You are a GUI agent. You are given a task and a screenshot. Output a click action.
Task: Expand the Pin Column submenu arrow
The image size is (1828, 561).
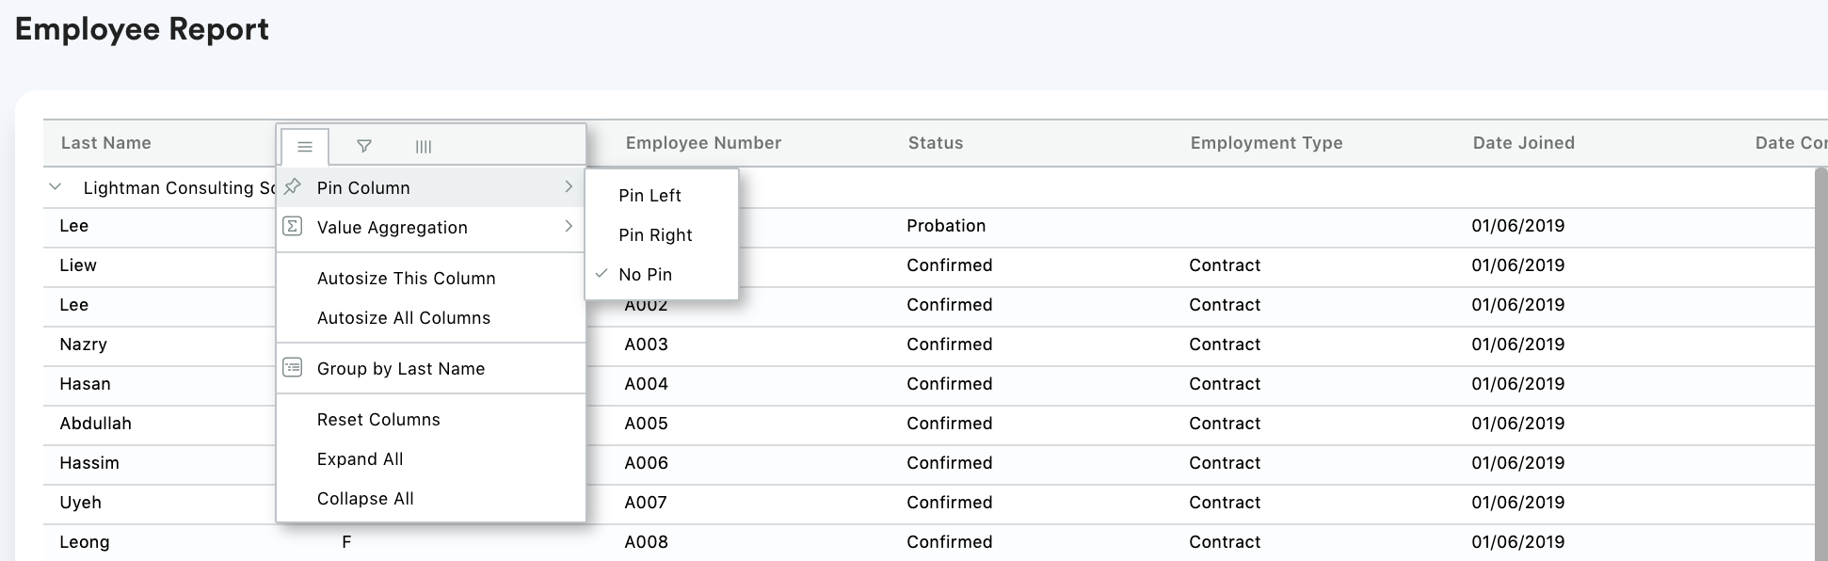(569, 186)
